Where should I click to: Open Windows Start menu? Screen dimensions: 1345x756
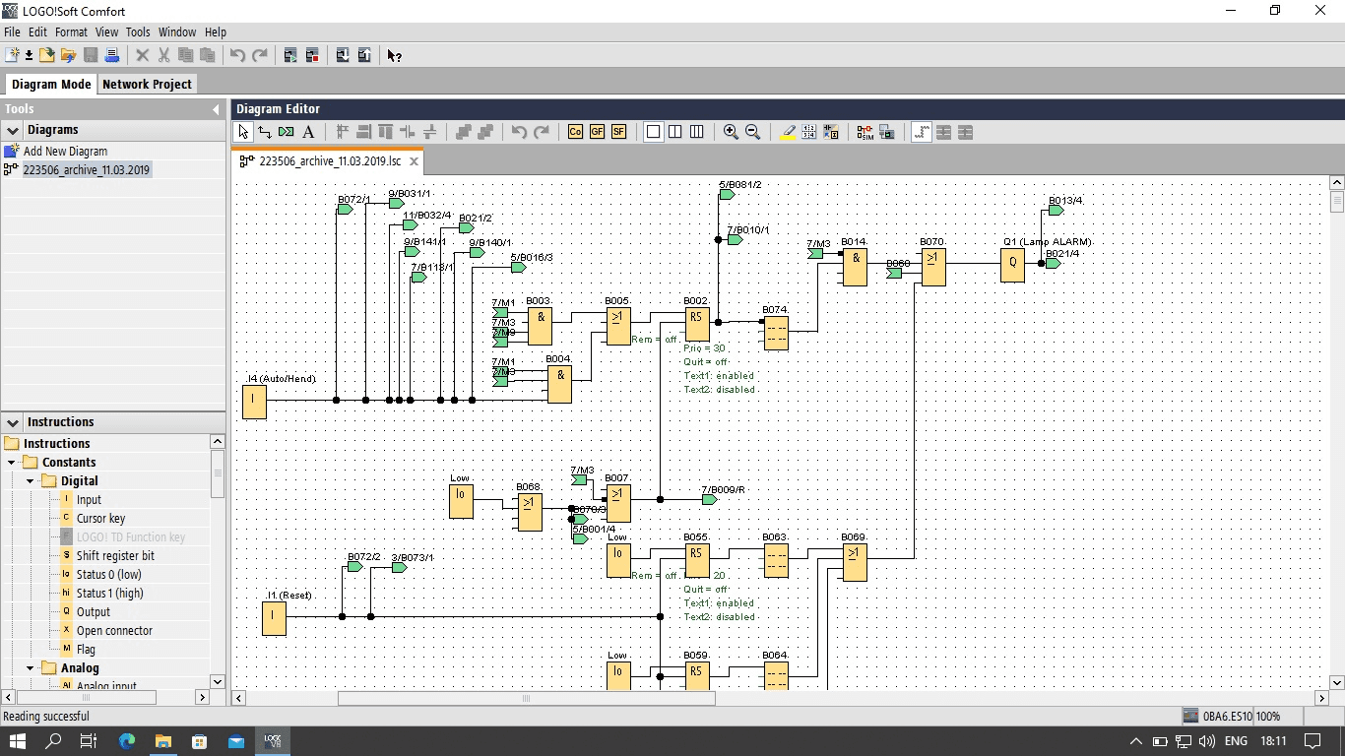click(x=18, y=741)
